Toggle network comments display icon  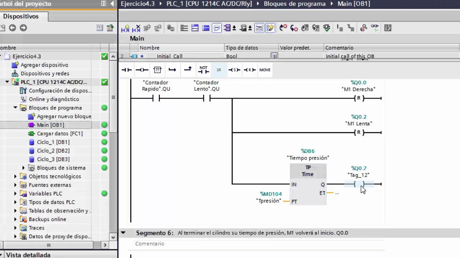point(259,28)
